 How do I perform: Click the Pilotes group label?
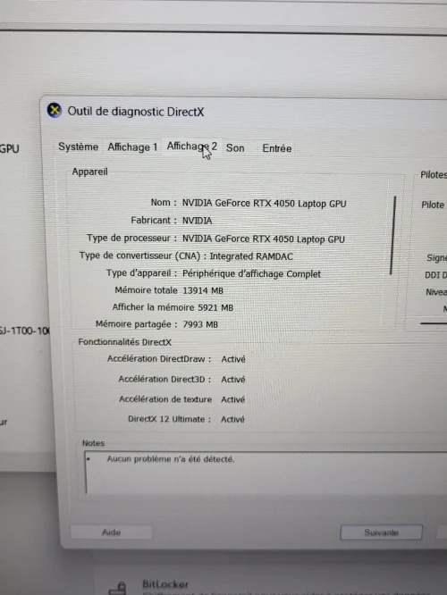[434, 175]
